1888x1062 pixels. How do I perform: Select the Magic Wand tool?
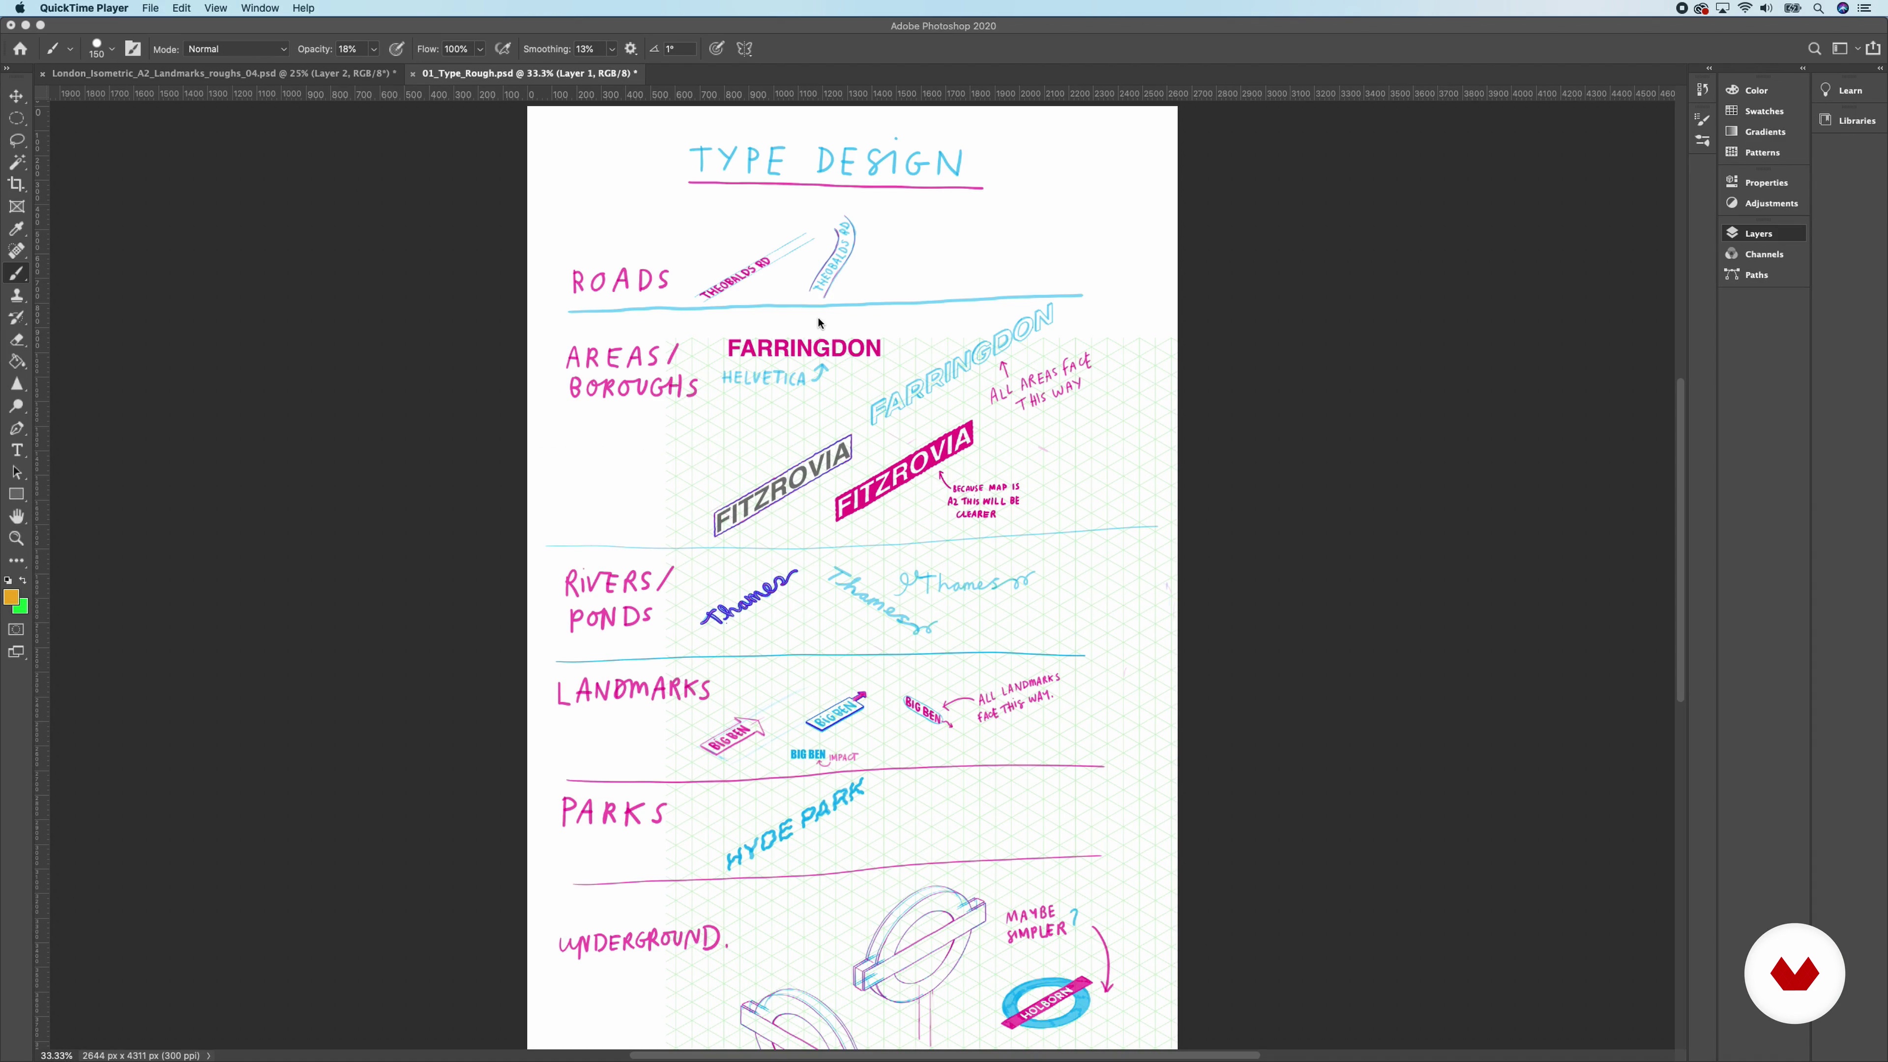[x=16, y=162]
